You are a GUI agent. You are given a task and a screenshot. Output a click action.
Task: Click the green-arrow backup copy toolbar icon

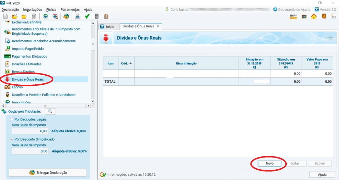pyautogui.click(x=45, y=17)
